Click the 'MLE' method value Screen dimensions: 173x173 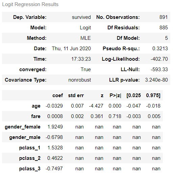click(x=85, y=38)
